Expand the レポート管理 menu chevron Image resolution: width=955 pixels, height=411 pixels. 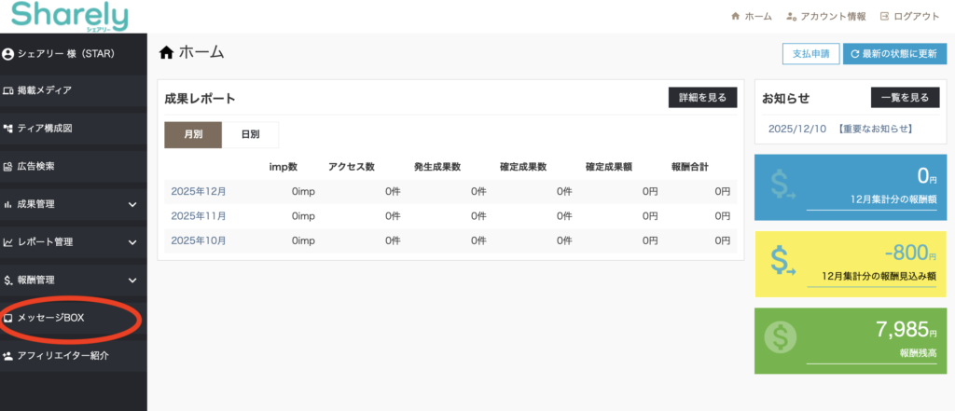pos(132,242)
